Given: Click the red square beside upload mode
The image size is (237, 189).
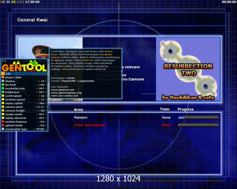Looking at the screenshot, I should tap(3, 125).
